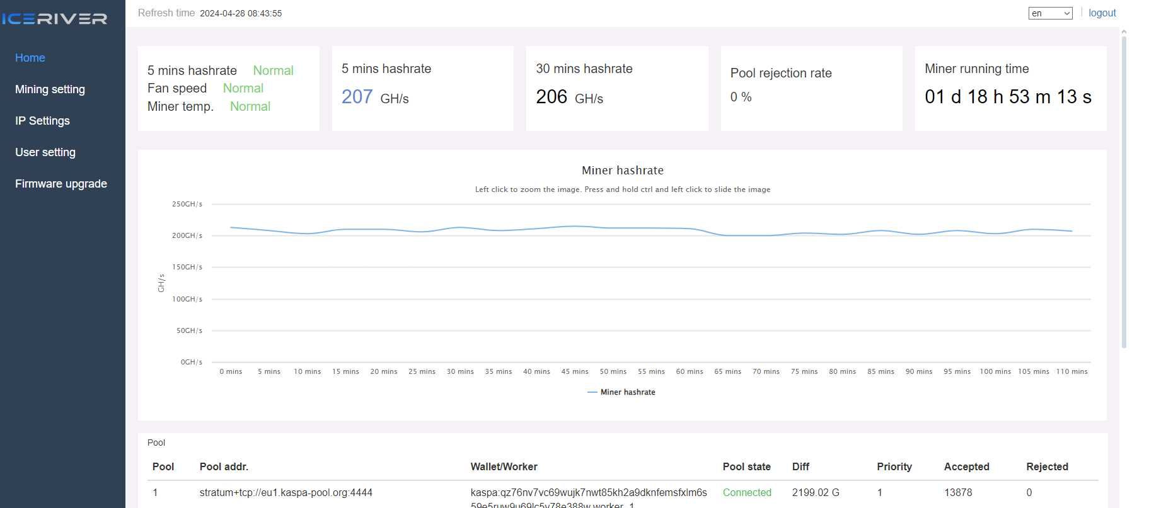This screenshot has width=1149, height=508.
Task: Click the Connected pool state
Action: click(x=747, y=492)
